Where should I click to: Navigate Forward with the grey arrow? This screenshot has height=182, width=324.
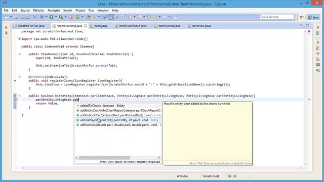point(165,17)
